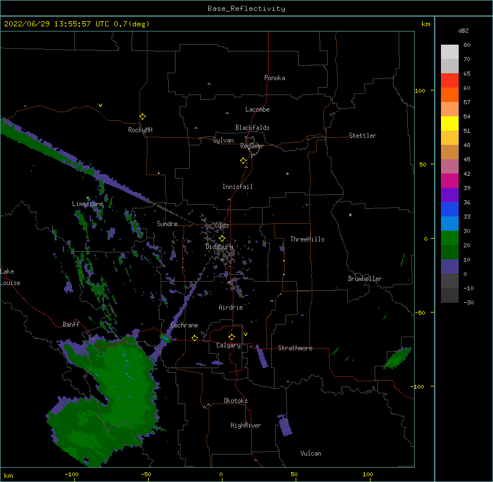
Task: Click the Base_Reflectivity title text
Action: coord(246,9)
